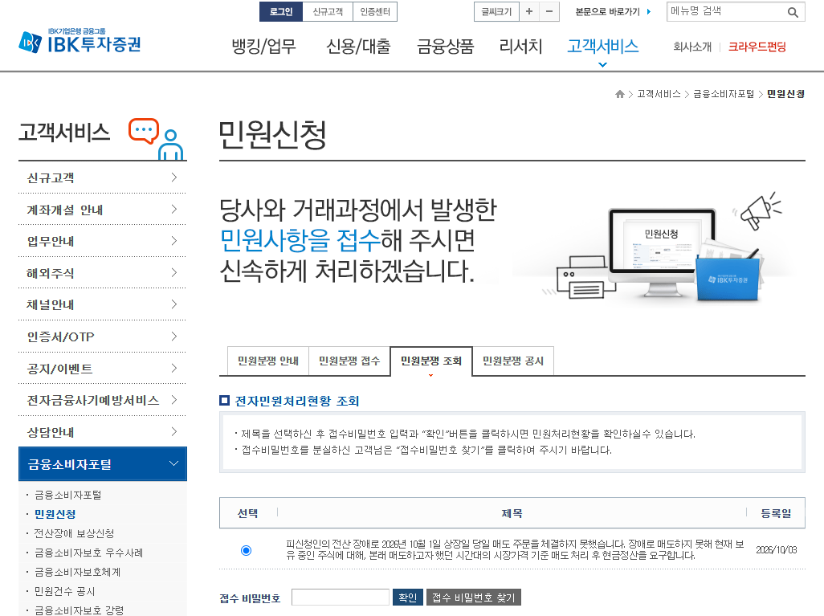Click the 접수 비밀번호 input field
This screenshot has width=824, height=616.
(x=340, y=598)
